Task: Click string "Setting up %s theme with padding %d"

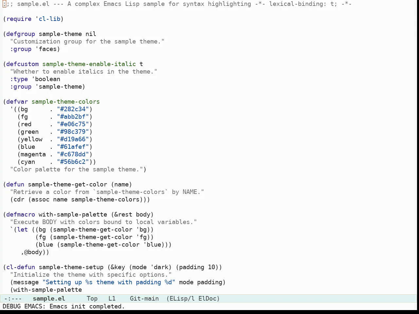Action: [109, 282]
